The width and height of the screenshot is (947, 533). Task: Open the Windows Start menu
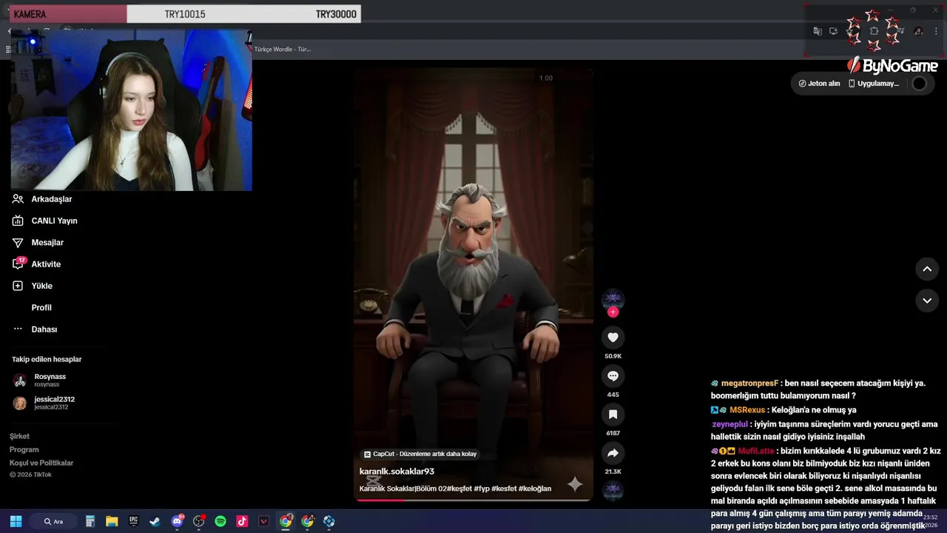16,521
